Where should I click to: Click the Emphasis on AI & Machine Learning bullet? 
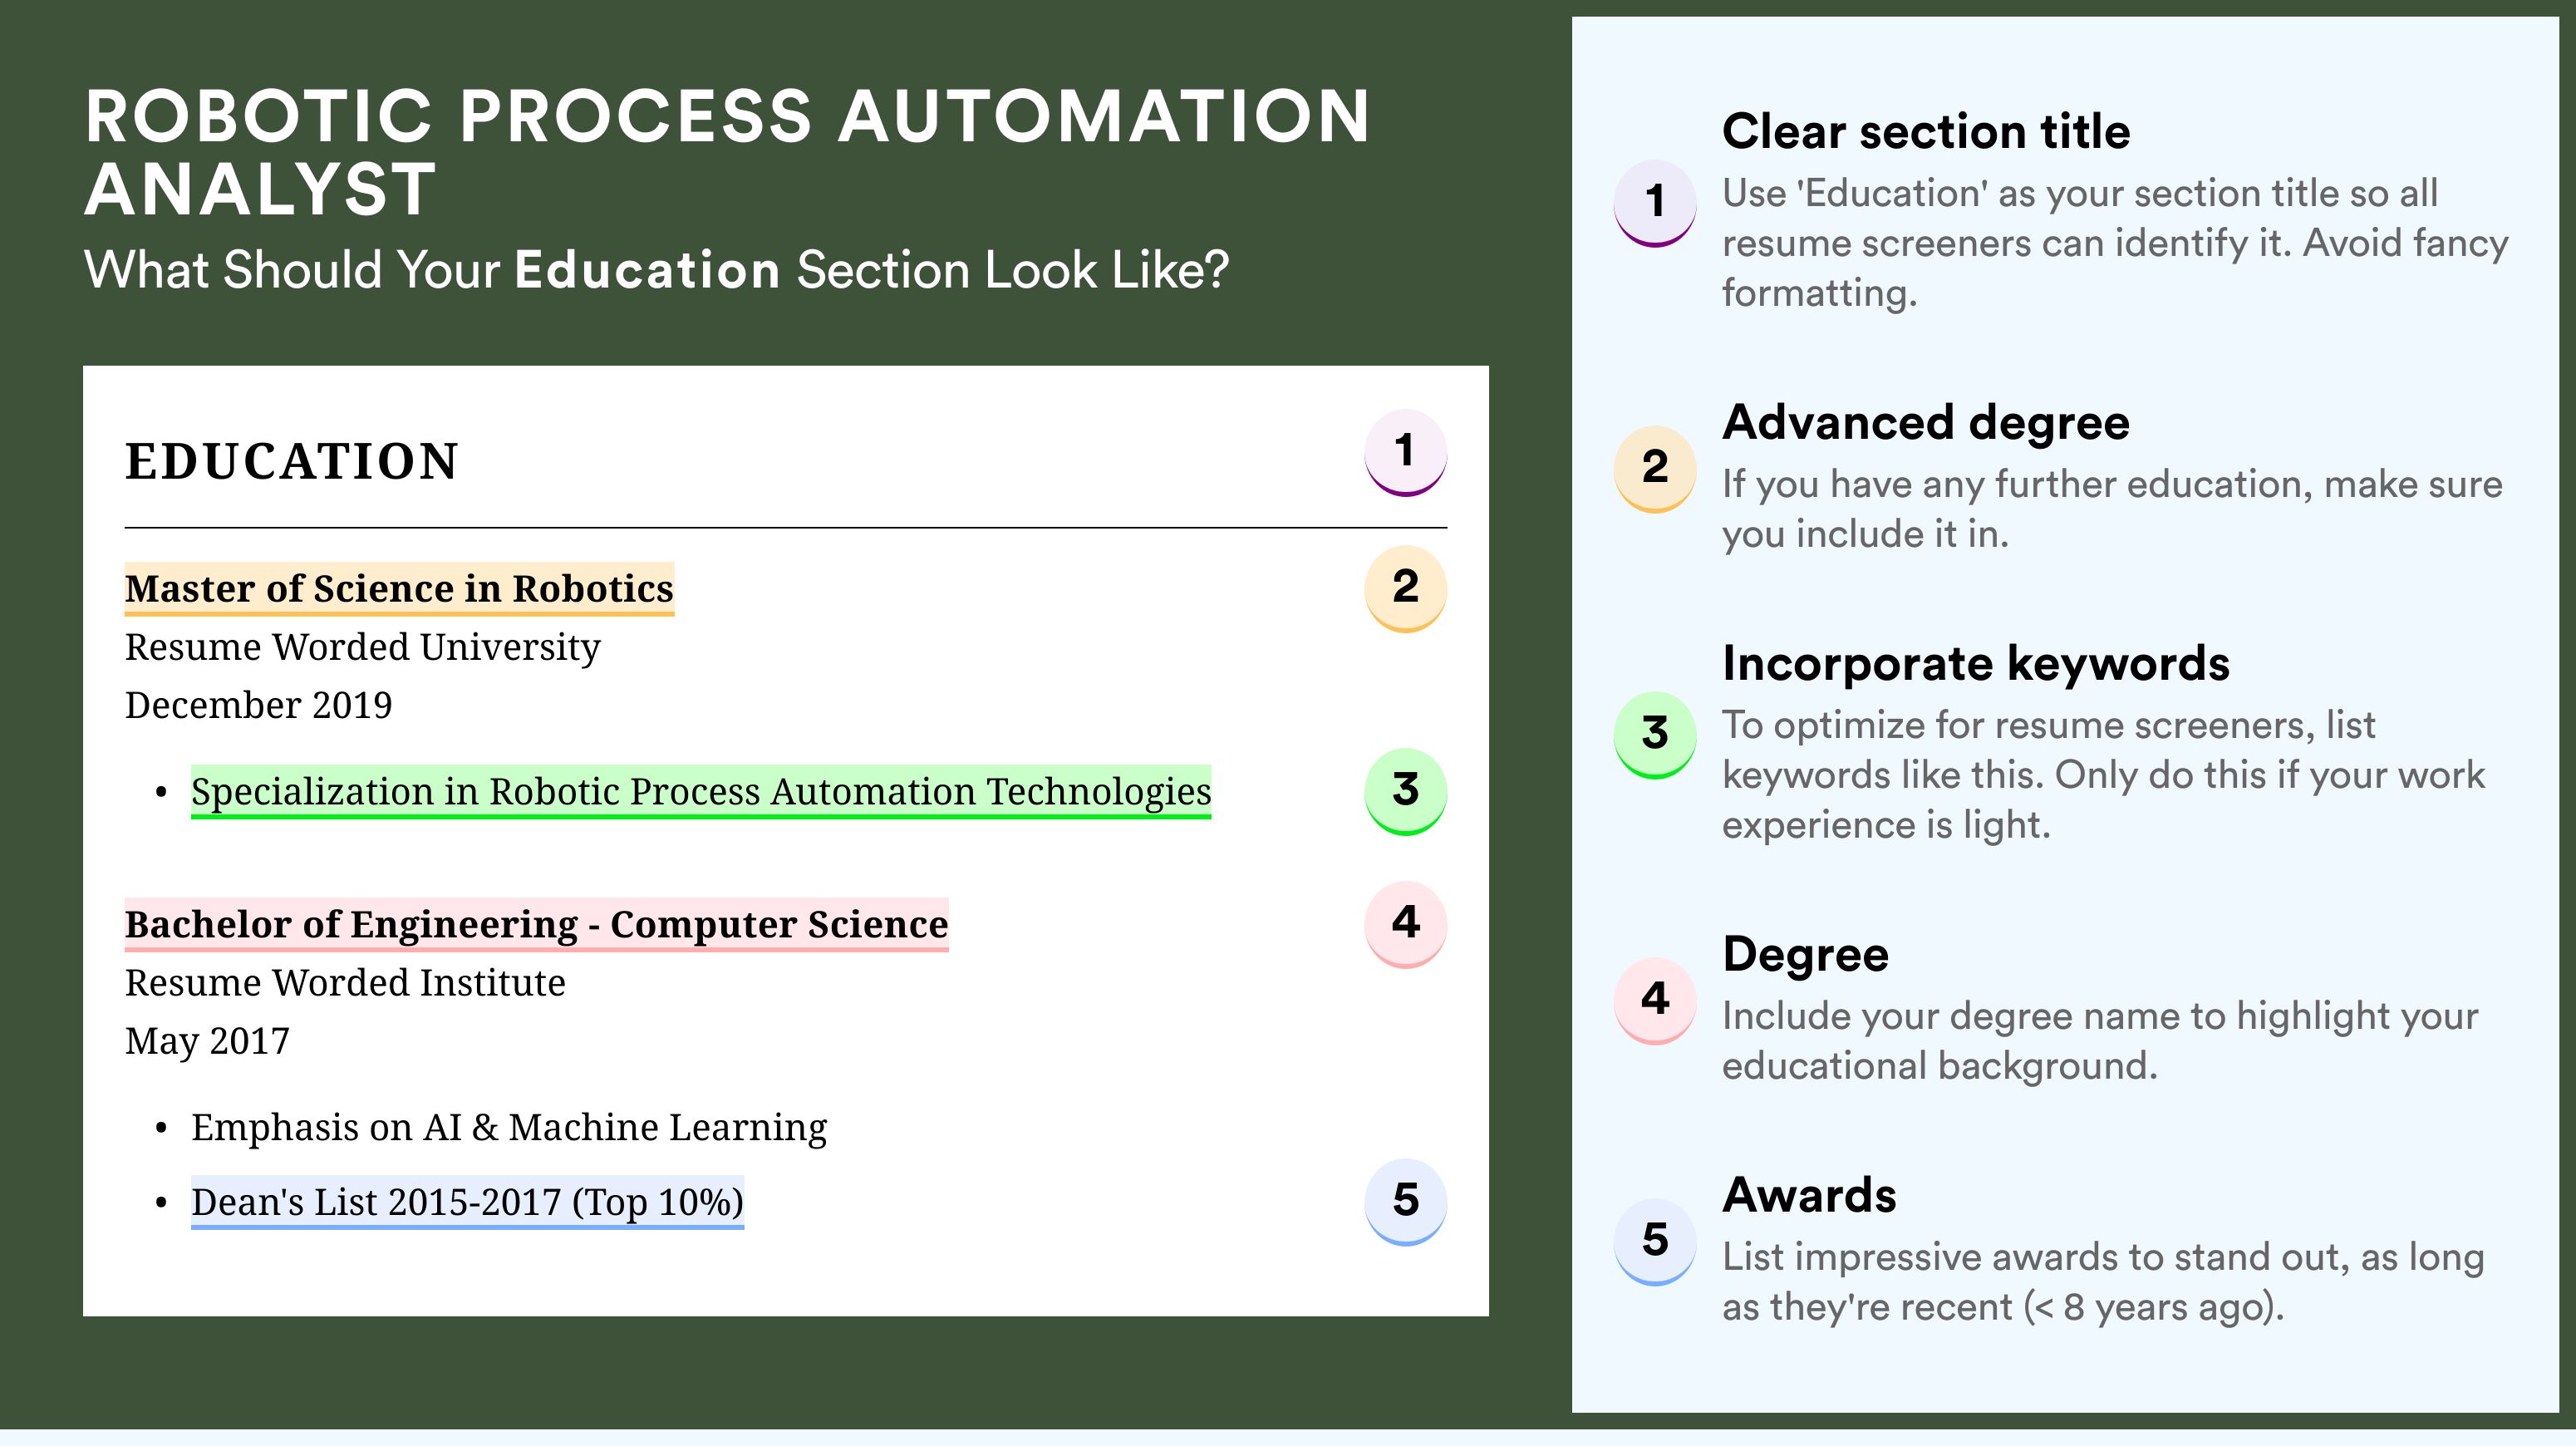509,1128
